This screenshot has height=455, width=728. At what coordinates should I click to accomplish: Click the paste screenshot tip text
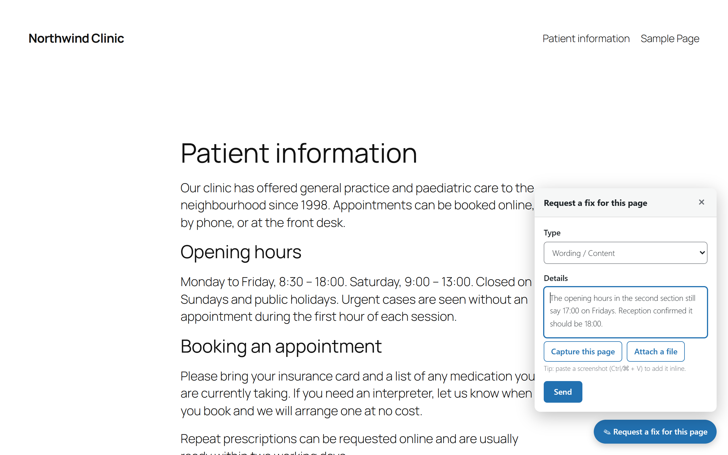click(615, 368)
